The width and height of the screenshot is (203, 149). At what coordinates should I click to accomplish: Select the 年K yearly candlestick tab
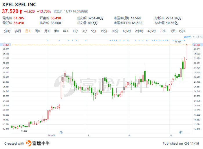coord(66,31)
